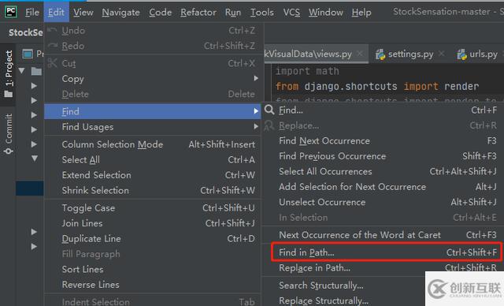Choose Add Selection for Next Occurrence
The height and width of the screenshot is (306, 504).
[x=383, y=187]
